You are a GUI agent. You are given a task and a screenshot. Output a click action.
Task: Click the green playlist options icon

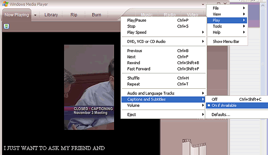point(6,26)
